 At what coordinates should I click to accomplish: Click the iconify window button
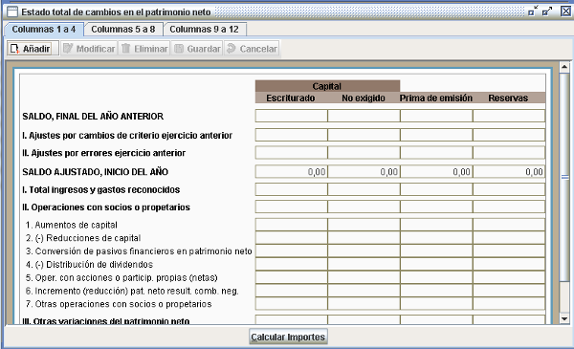tap(534, 11)
